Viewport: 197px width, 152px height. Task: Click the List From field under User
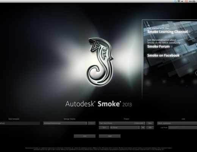coord(183,128)
